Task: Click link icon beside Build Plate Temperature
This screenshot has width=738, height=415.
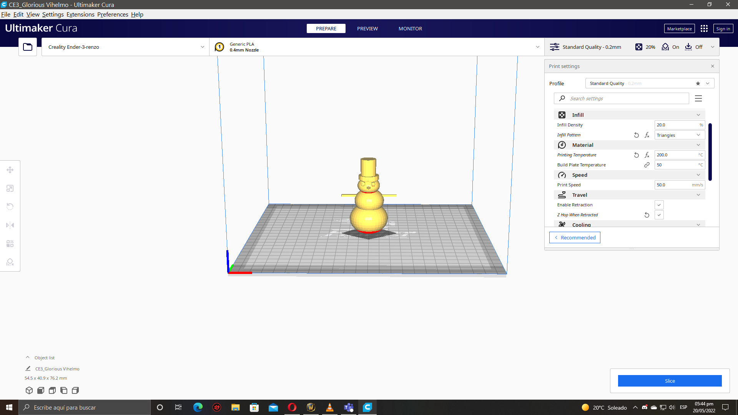Action: [x=647, y=165]
